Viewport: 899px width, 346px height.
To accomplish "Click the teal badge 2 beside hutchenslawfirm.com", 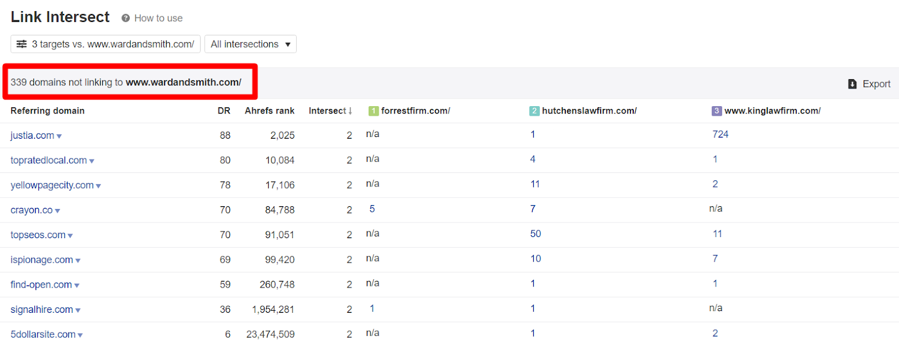I will tap(534, 111).
